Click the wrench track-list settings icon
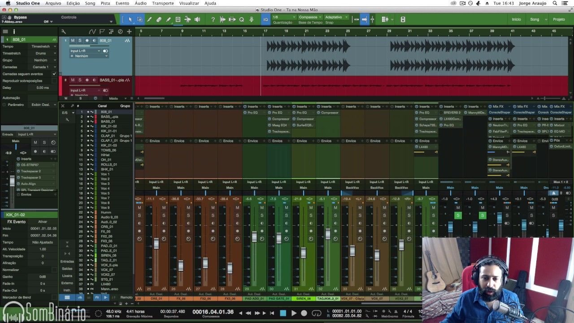Screen dimensions: 574x323 click(63, 31)
